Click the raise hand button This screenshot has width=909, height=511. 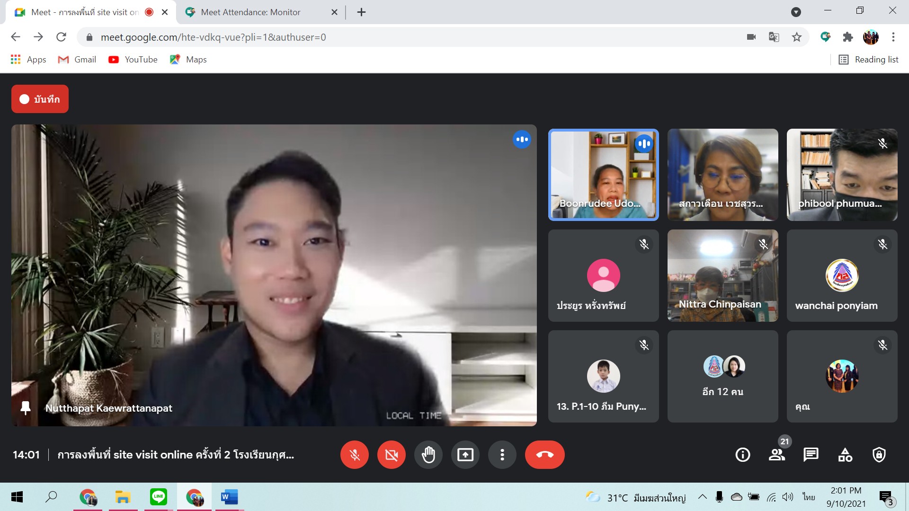(428, 455)
